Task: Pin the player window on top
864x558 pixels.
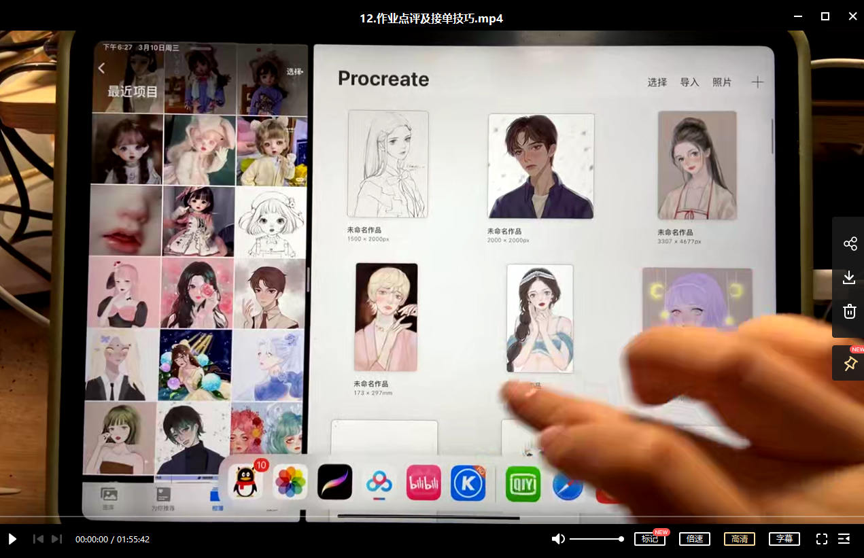Action: pyautogui.click(x=849, y=364)
